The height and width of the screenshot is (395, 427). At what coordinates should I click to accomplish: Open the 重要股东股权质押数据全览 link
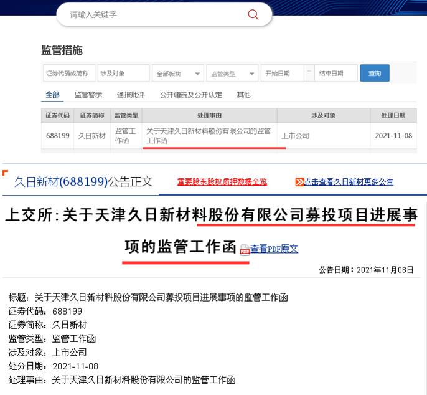point(222,182)
